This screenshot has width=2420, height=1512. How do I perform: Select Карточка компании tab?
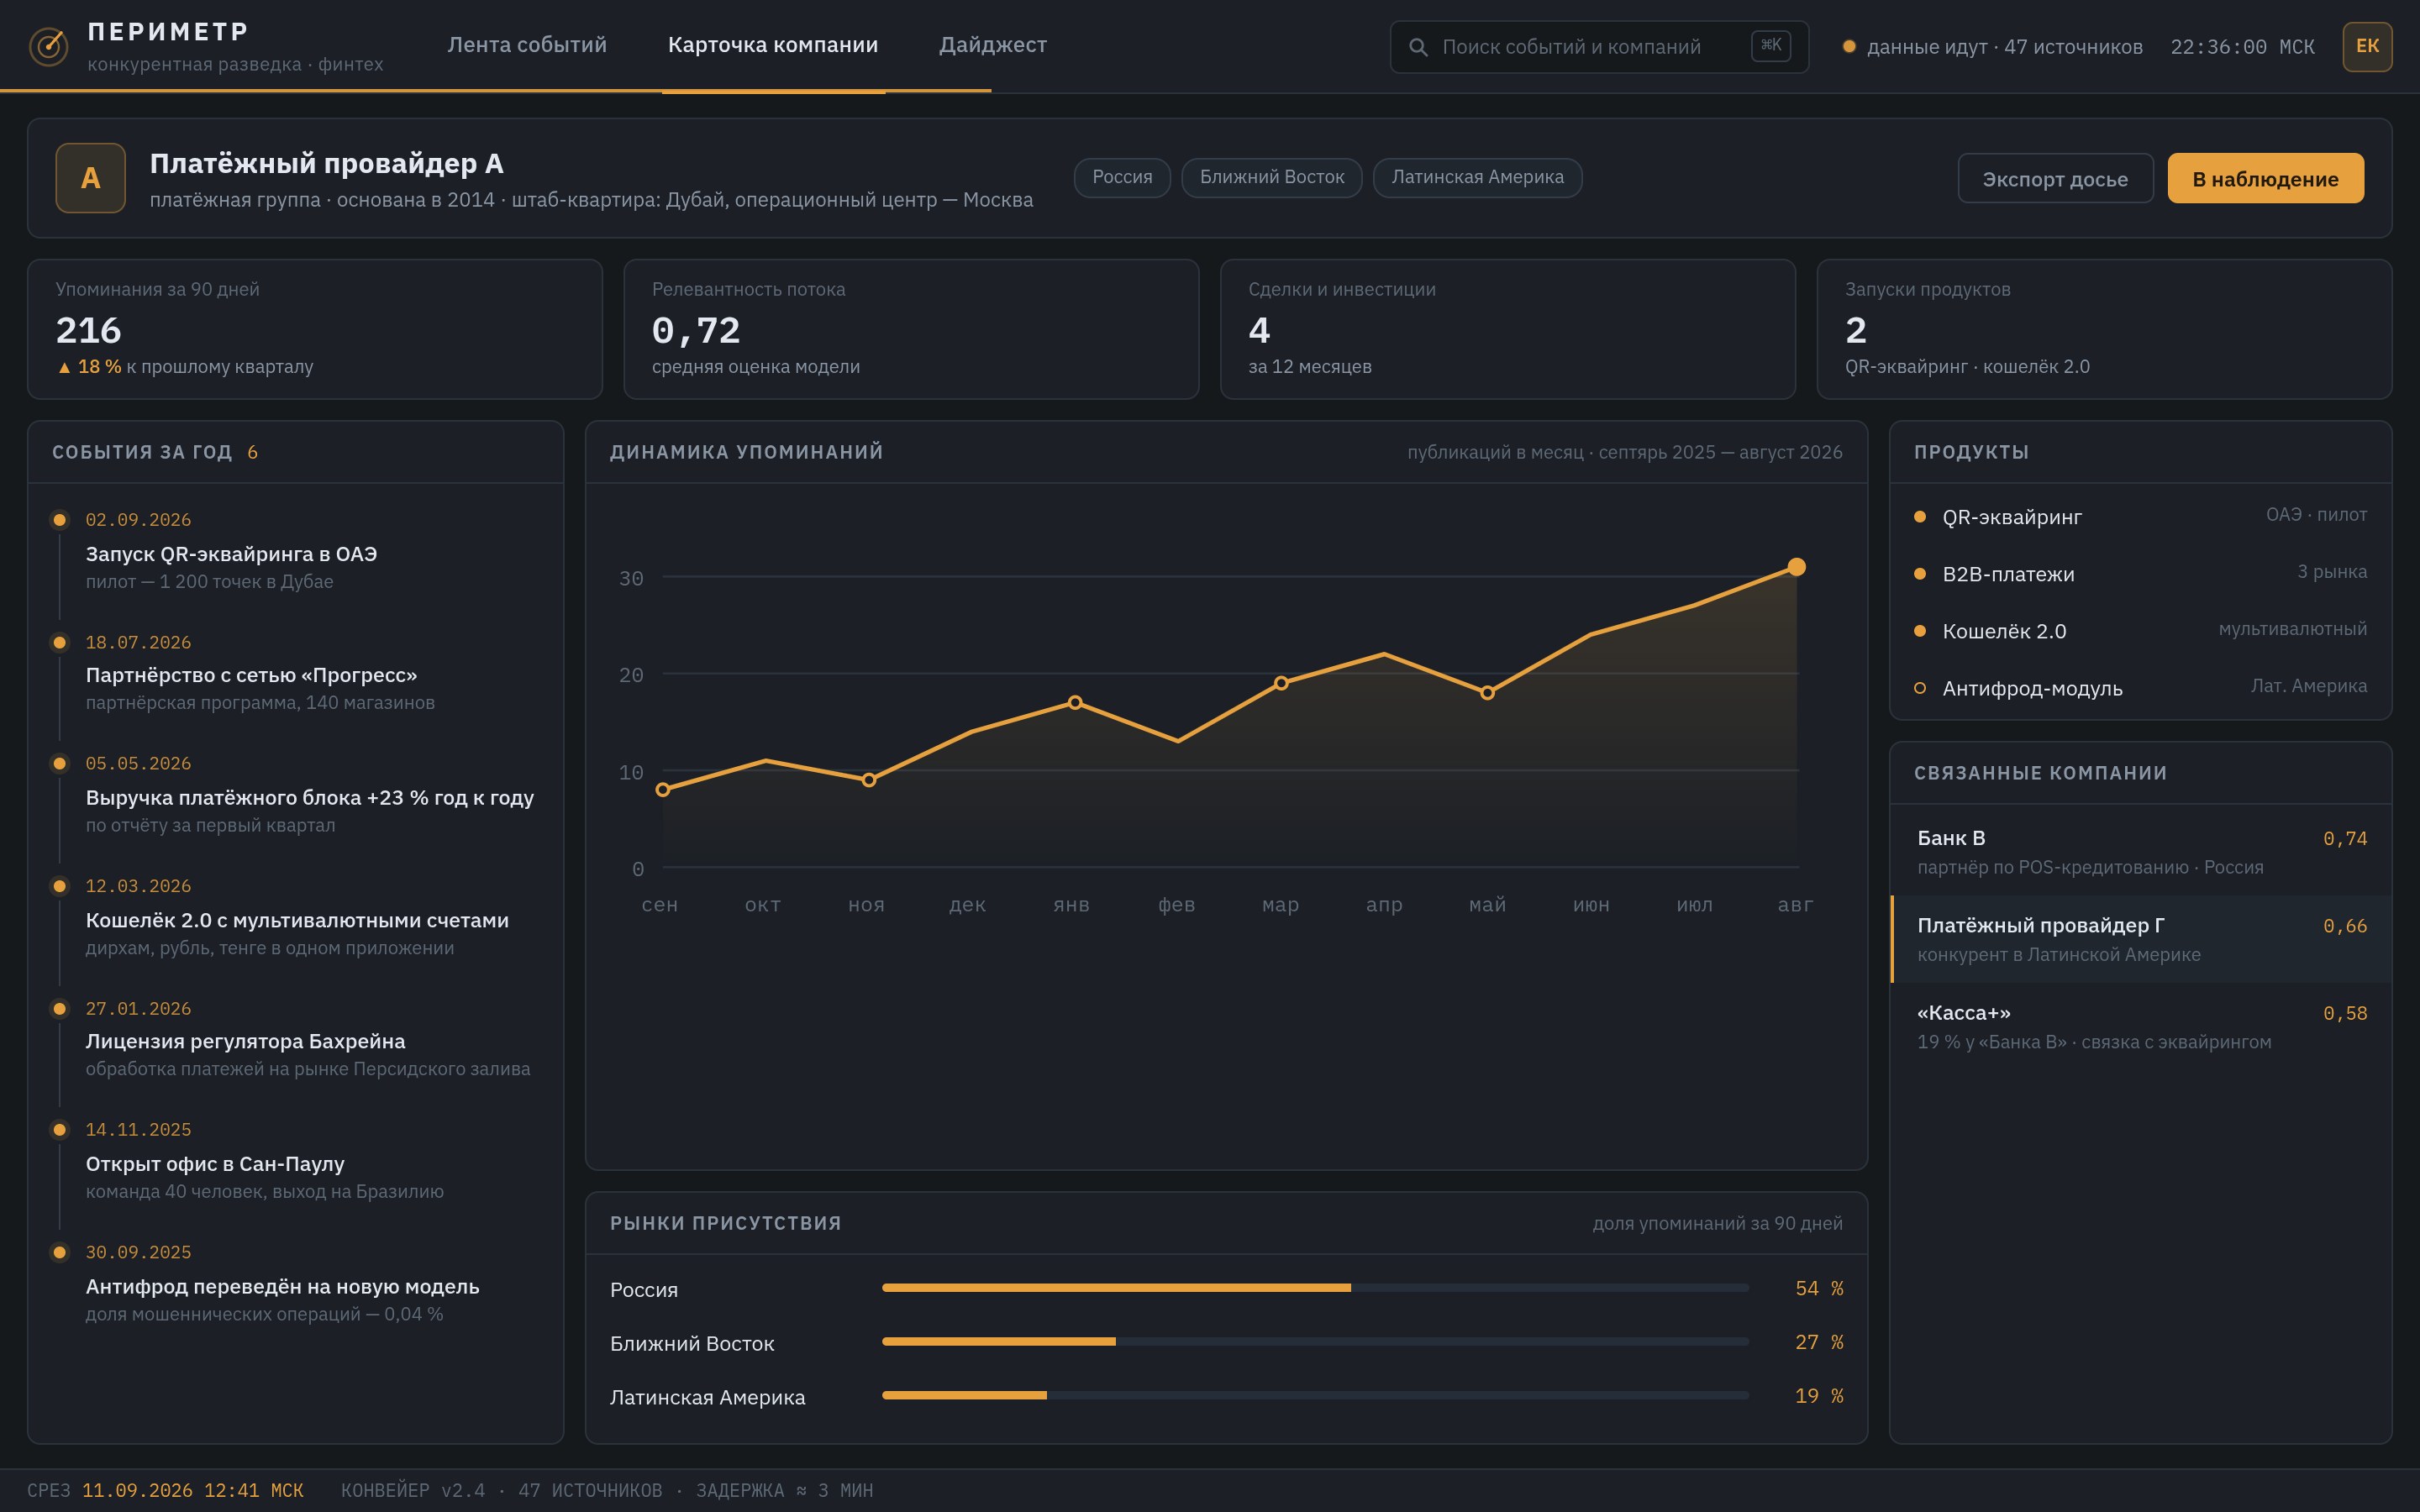click(773, 45)
